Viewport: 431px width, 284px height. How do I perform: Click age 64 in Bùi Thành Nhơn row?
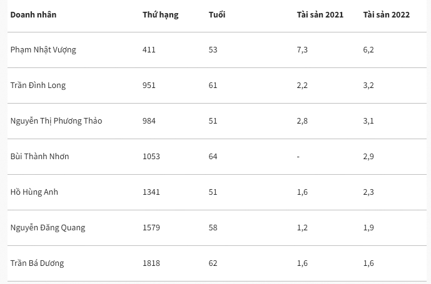tap(213, 157)
